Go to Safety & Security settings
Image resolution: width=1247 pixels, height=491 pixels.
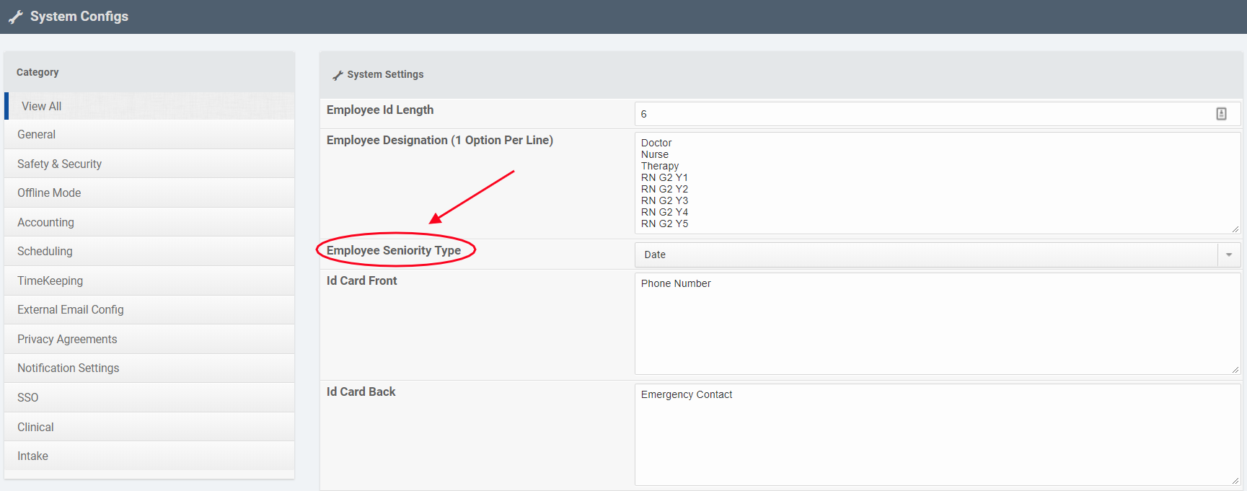tap(60, 164)
